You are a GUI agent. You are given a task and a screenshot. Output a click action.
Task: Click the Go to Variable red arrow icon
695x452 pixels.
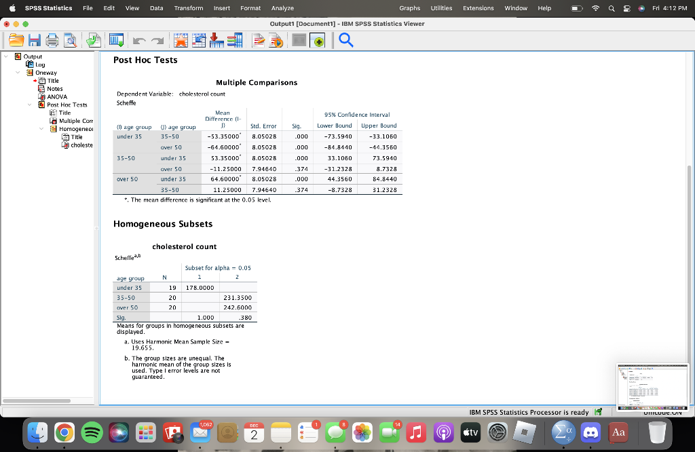217,40
